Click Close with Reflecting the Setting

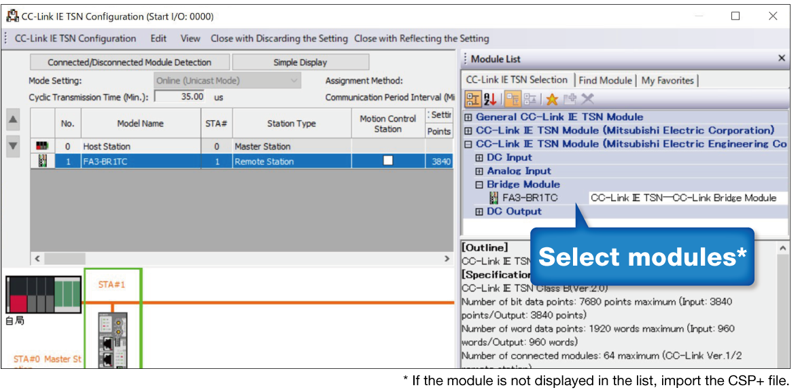(421, 39)
